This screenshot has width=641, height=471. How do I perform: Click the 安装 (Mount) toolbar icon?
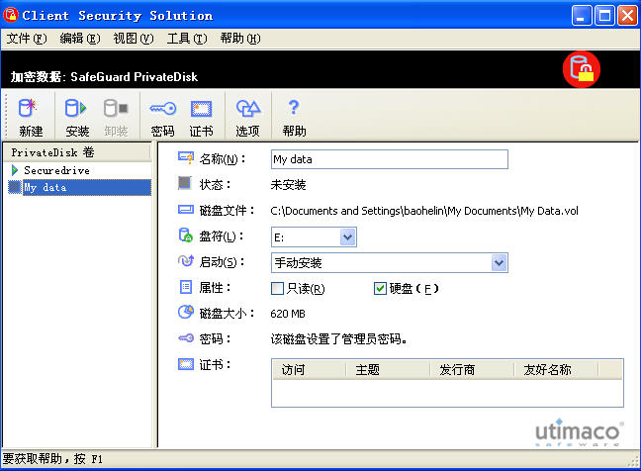click(x=75, y=108)
